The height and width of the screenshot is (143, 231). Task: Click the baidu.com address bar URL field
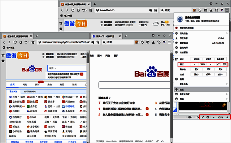tap(66, 42)
